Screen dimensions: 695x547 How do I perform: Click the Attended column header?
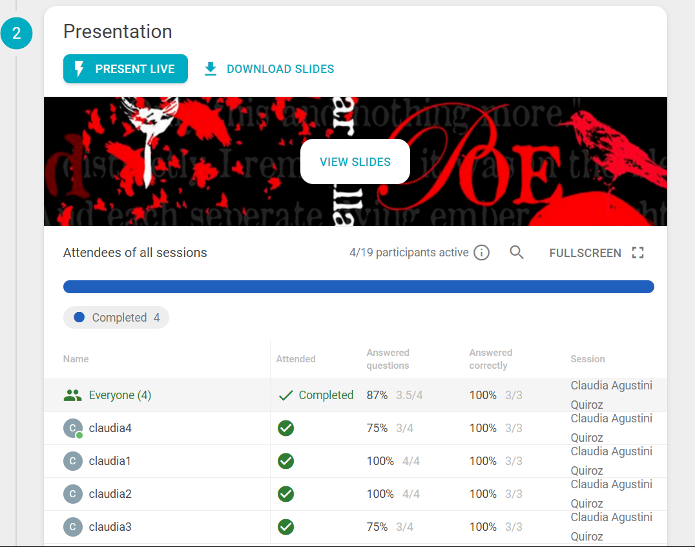pyautogui.click(x=296, y=359)
